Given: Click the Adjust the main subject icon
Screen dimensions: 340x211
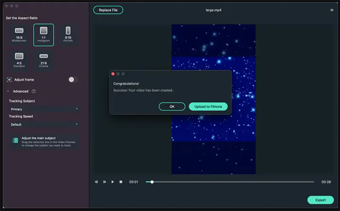Looking at the screenshot, I should [15, 140].
